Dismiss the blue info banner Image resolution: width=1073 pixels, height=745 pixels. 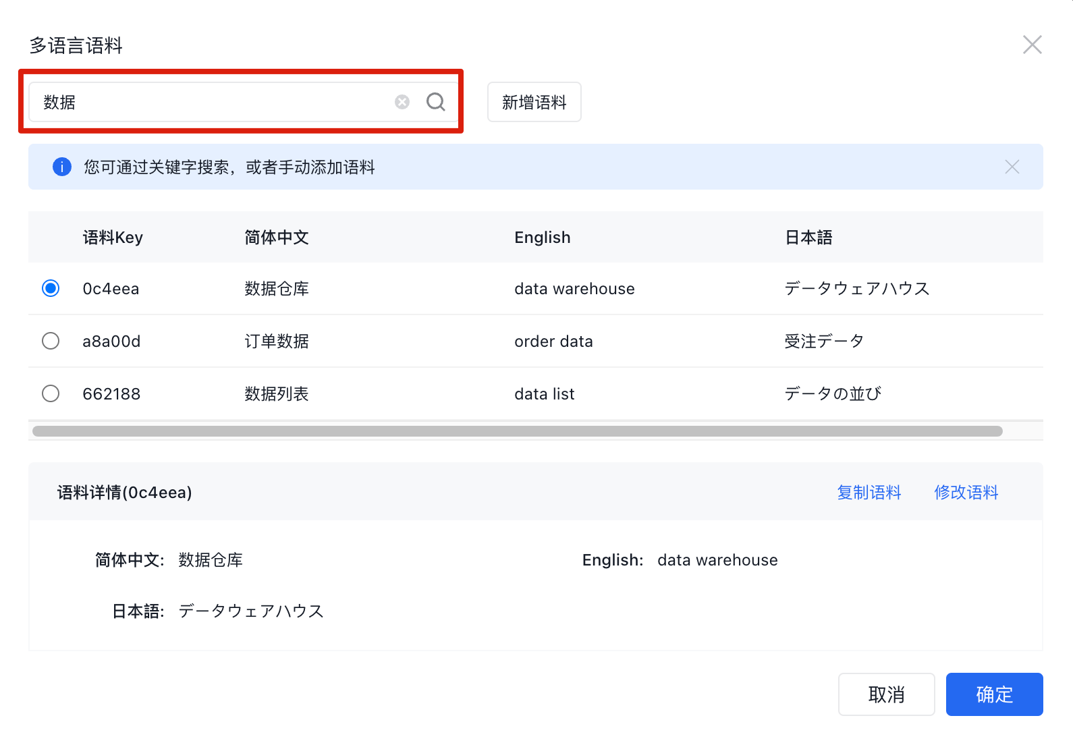1012,167
